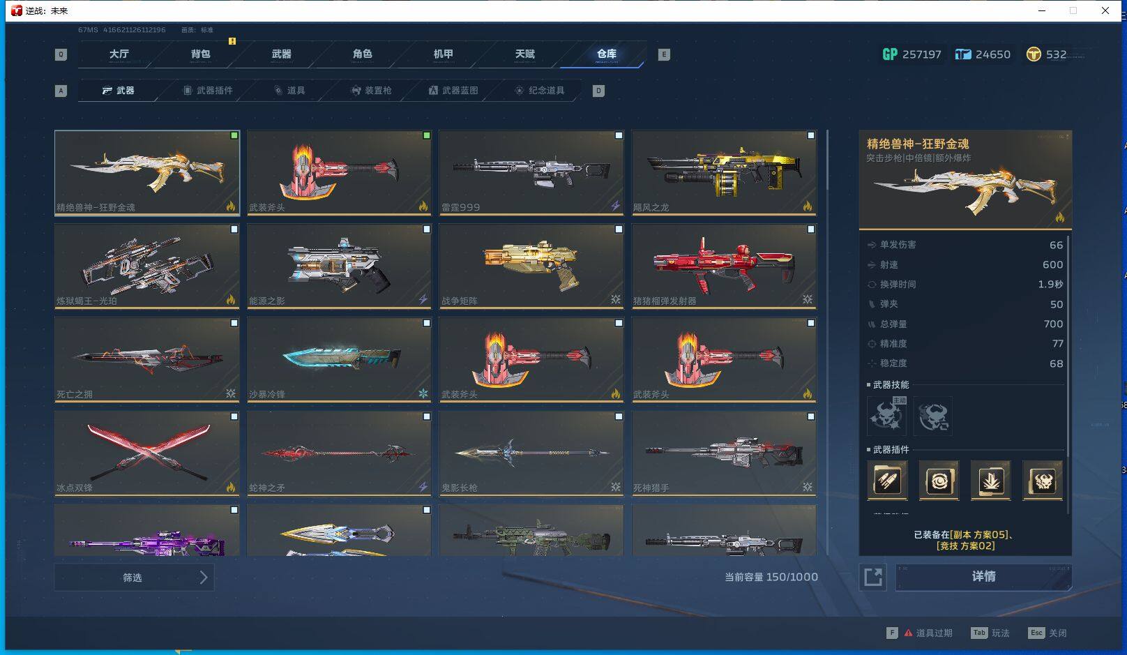Screen dimensions: 1127x655
Task: Select the 纪念道具 sub-tab
Action: point(540,91)
